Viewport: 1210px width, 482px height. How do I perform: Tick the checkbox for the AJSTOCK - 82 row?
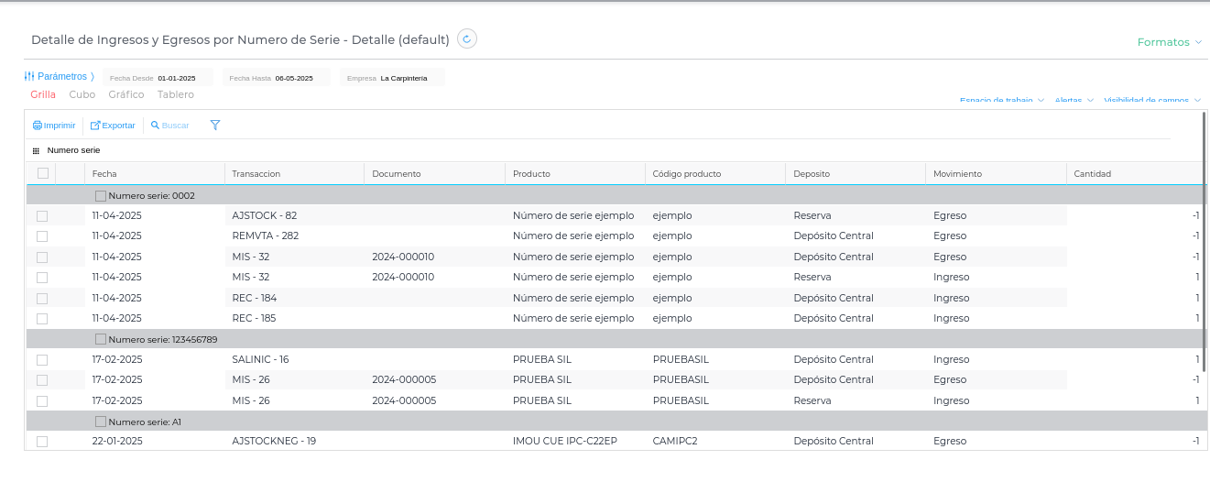[42, 216]
